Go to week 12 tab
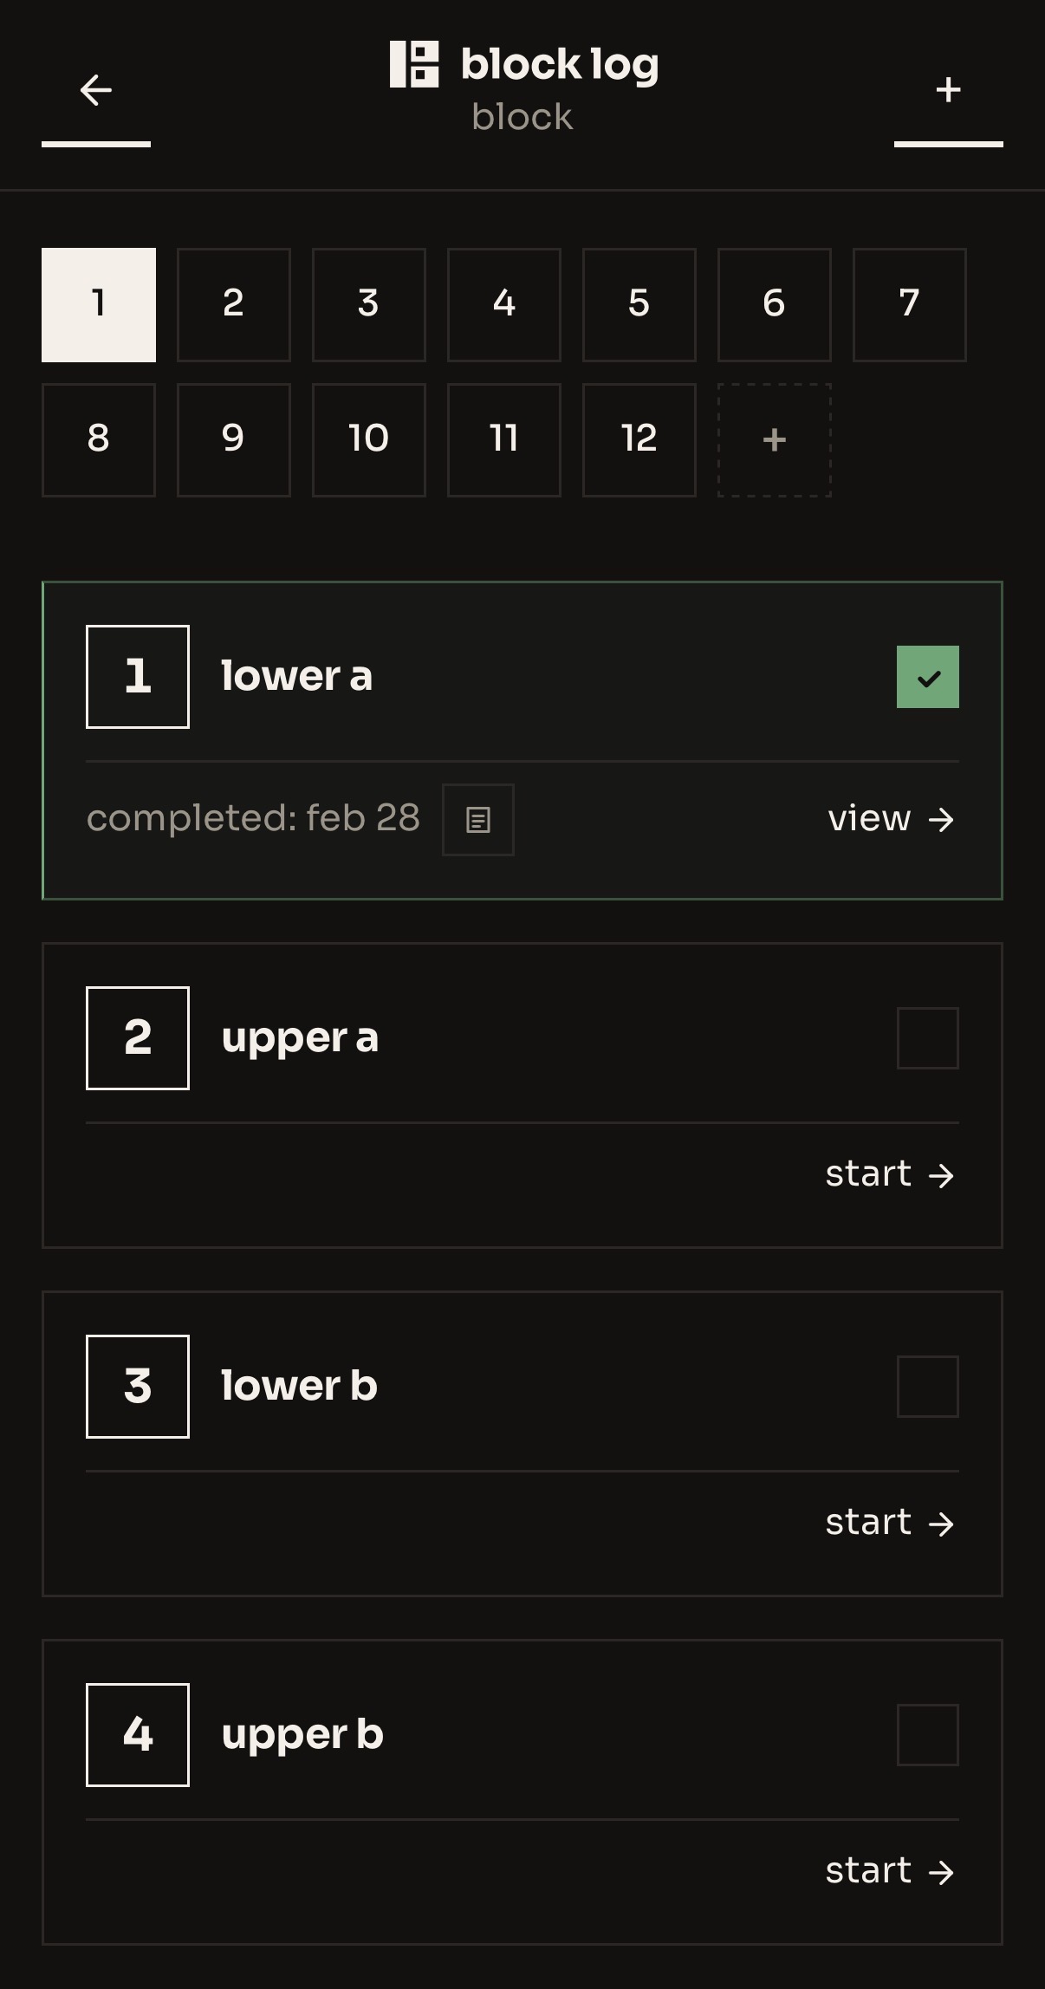The width and height of the screenshot is (1045, 1989). point(639,440)
